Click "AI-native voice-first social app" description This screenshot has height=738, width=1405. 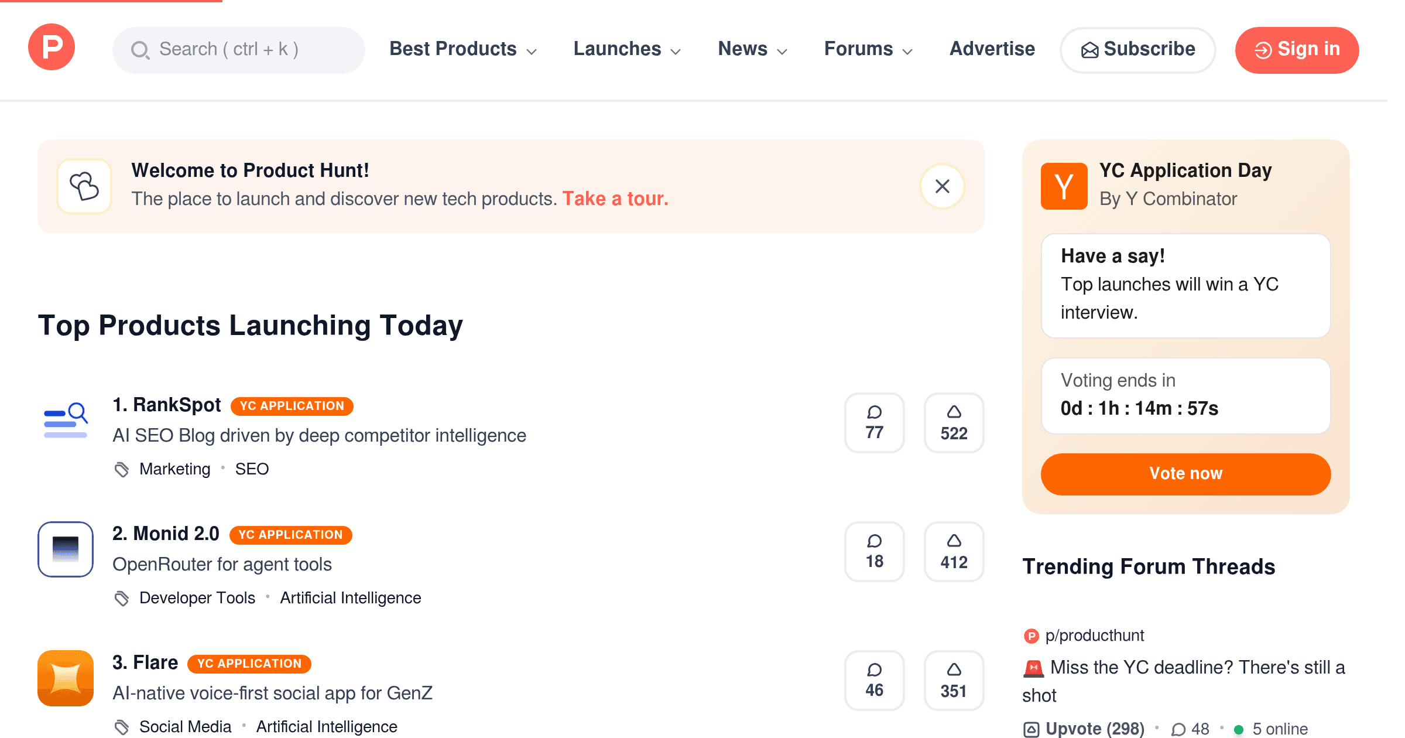click(272, 693)
